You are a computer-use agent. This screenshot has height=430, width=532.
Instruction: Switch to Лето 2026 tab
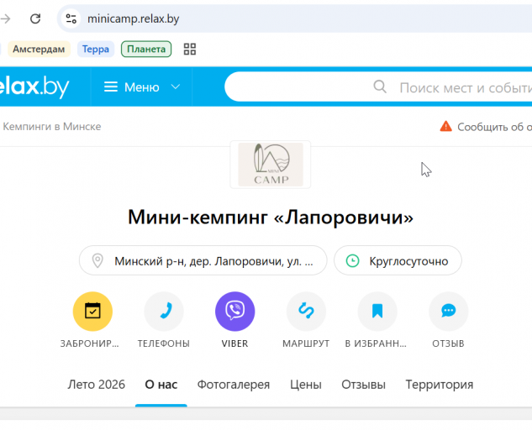(x=97, y=385)
